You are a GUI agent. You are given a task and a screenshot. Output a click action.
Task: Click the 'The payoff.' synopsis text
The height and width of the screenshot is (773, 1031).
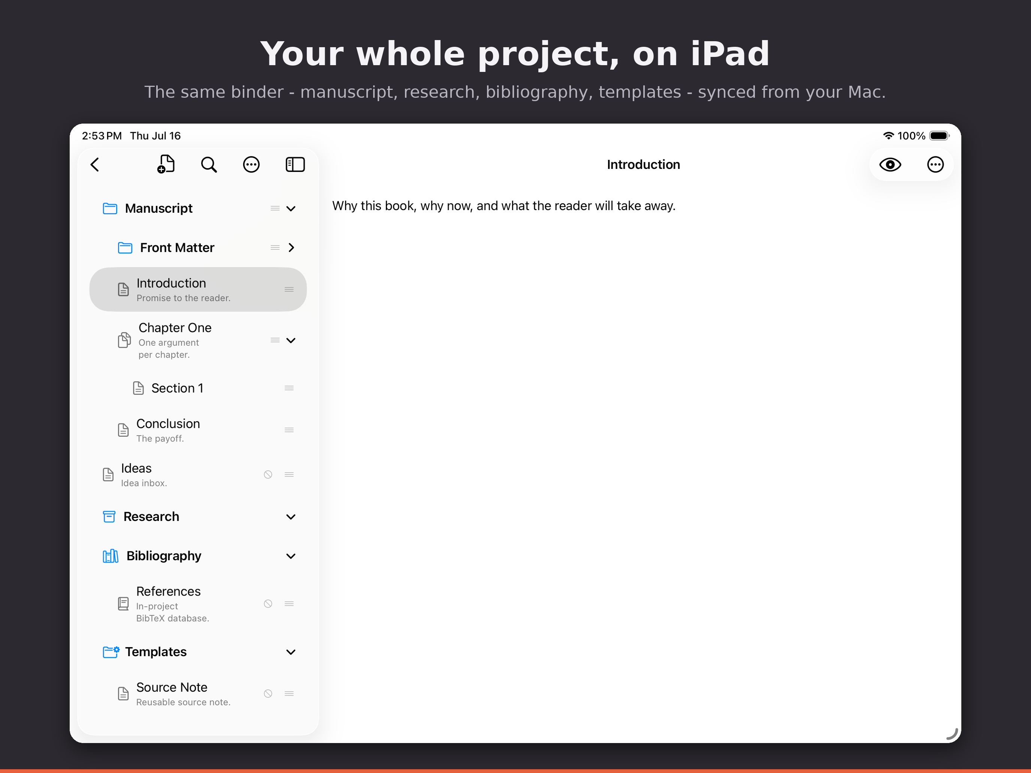pyautogui.click(x=160, y=439)
